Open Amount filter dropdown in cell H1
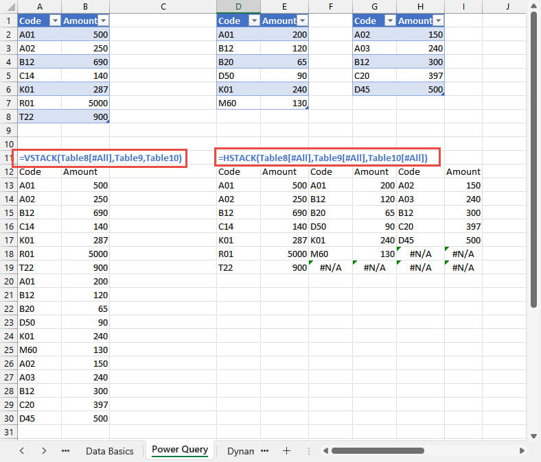Viewport: 541px width, 462px height. (438, 21)
